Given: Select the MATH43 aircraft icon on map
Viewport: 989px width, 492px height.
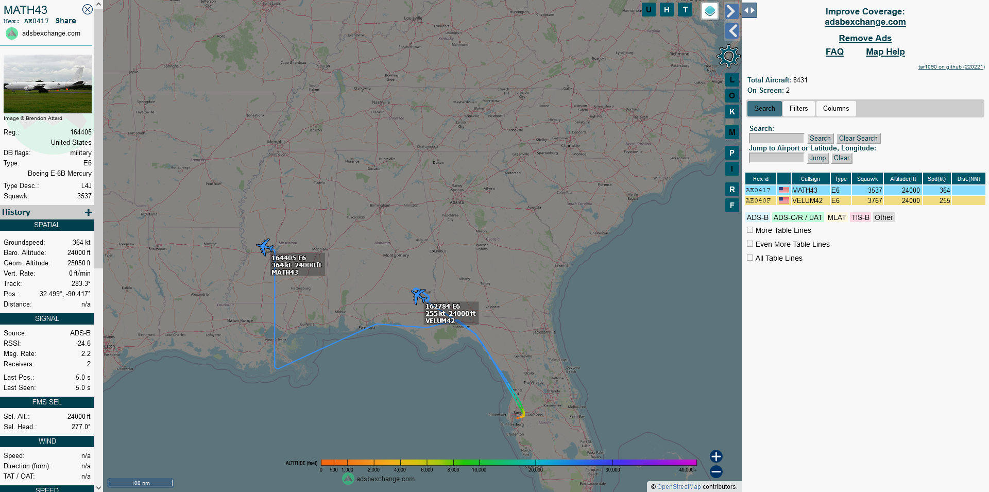Looking at the screenshot, I should coord(265,247).
